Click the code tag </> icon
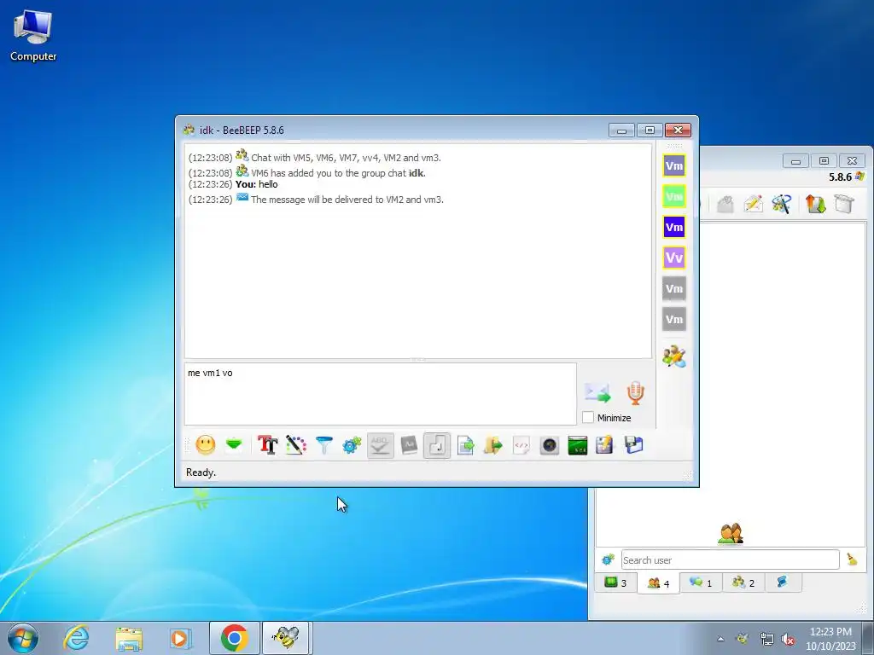874x655 pixels. (x=521, y=445)
